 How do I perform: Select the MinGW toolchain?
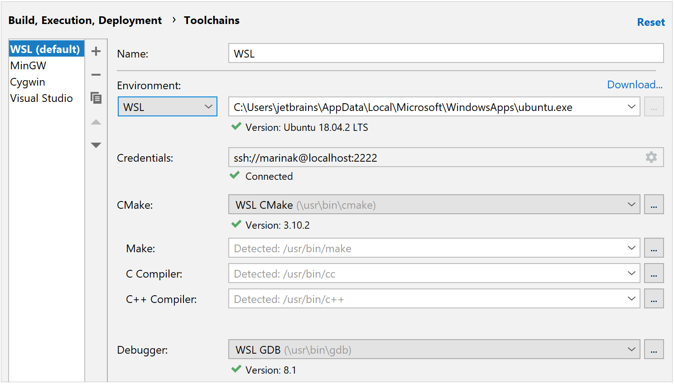point(46,66)
